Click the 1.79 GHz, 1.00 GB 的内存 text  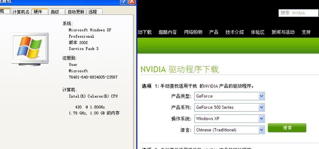[x=94, y=113]
